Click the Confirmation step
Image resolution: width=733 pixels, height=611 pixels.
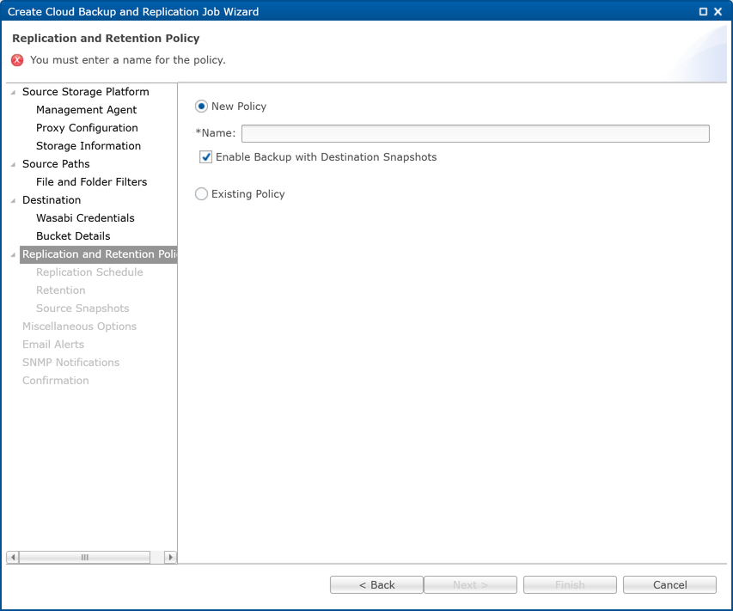coord(56,381)
